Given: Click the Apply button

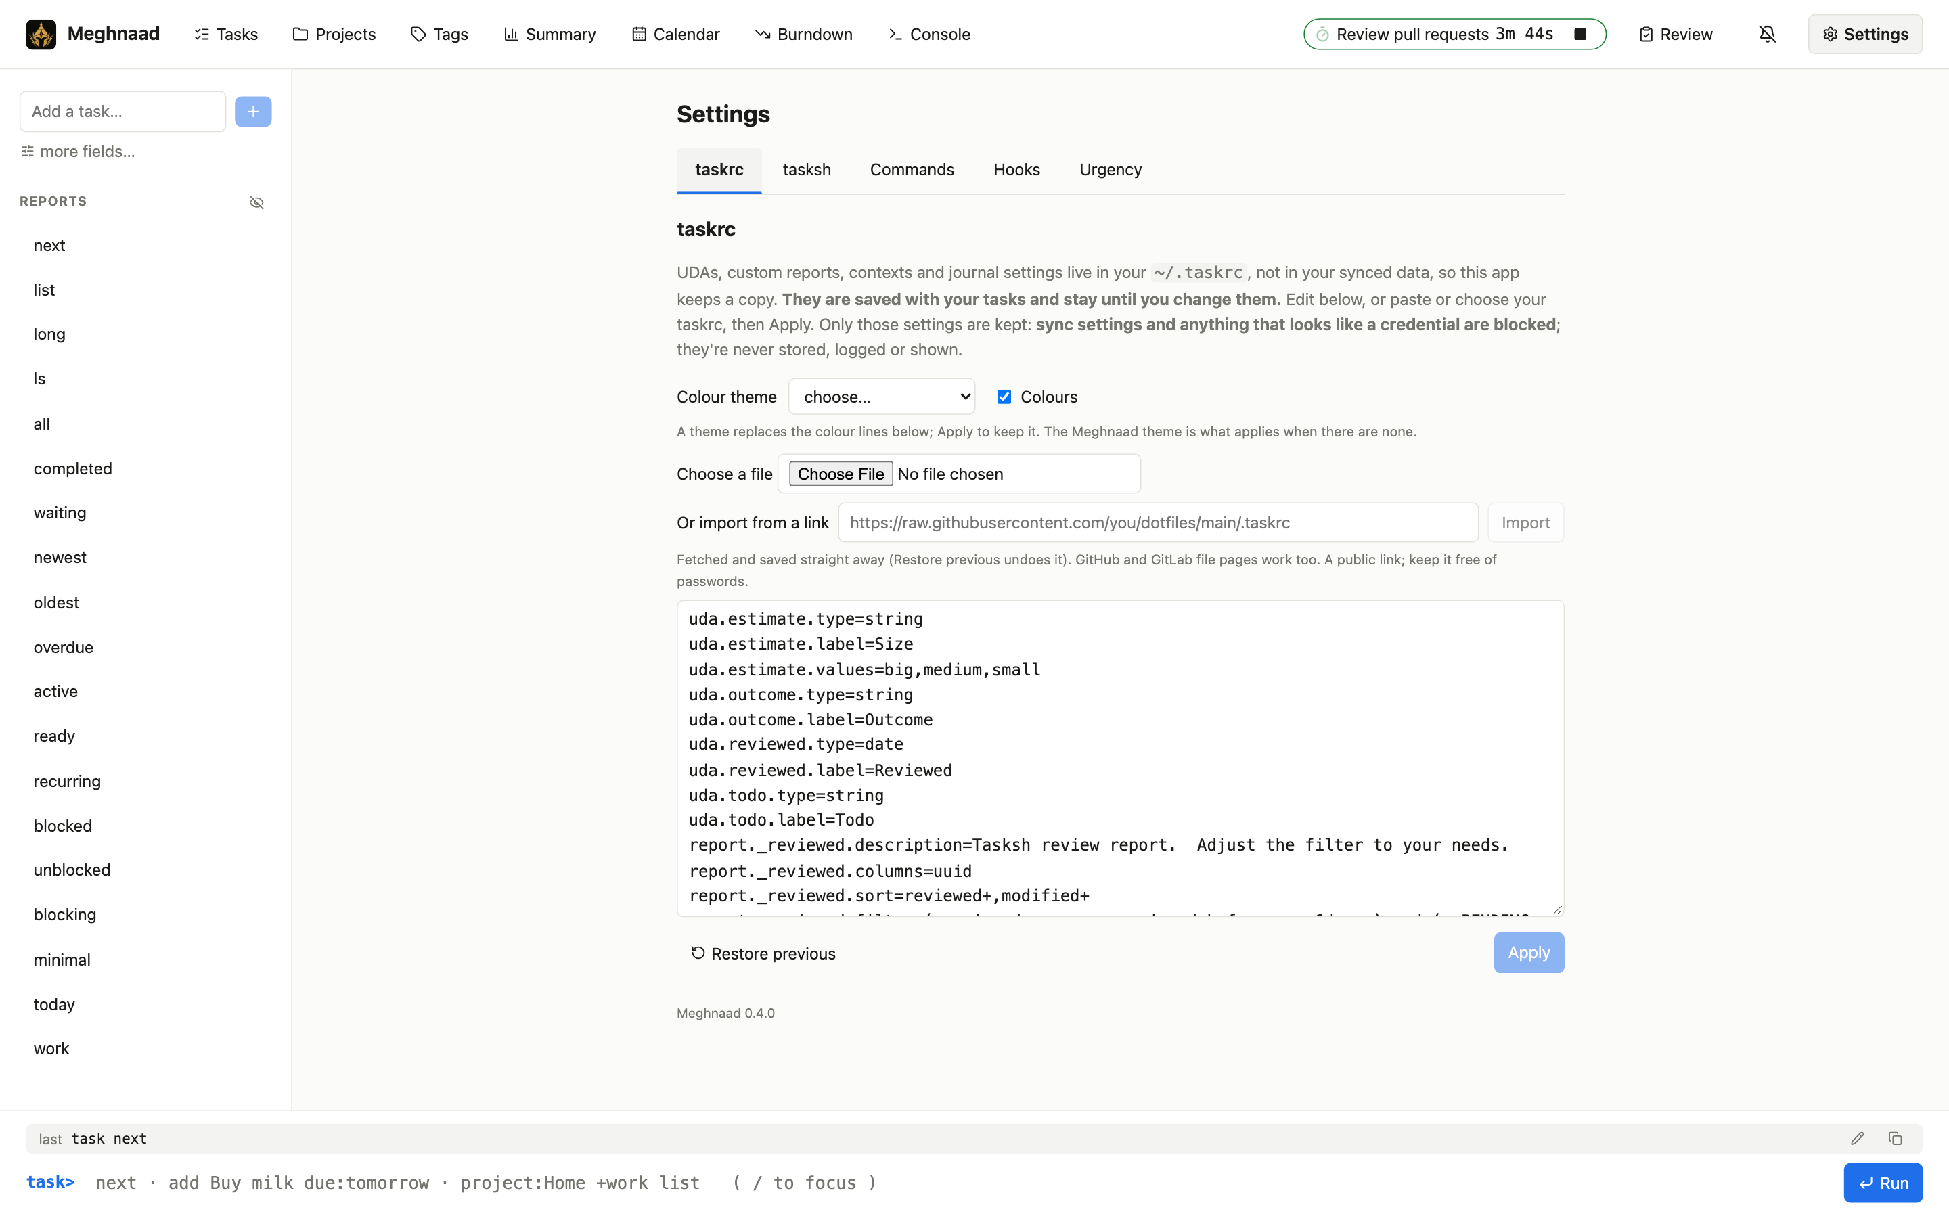Looking at the screenshot, I should [1529, 952].
